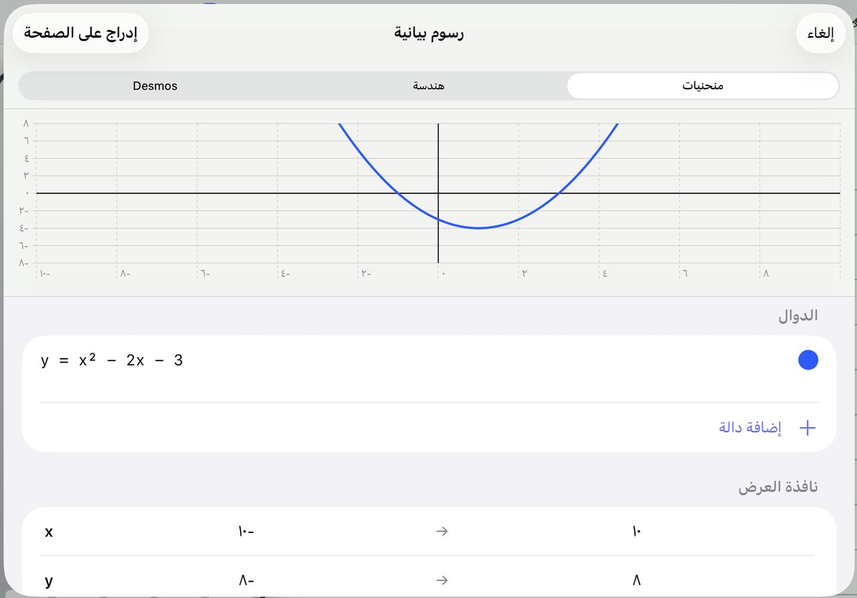Edit y maximum value ٨

[x=636, y=581]
